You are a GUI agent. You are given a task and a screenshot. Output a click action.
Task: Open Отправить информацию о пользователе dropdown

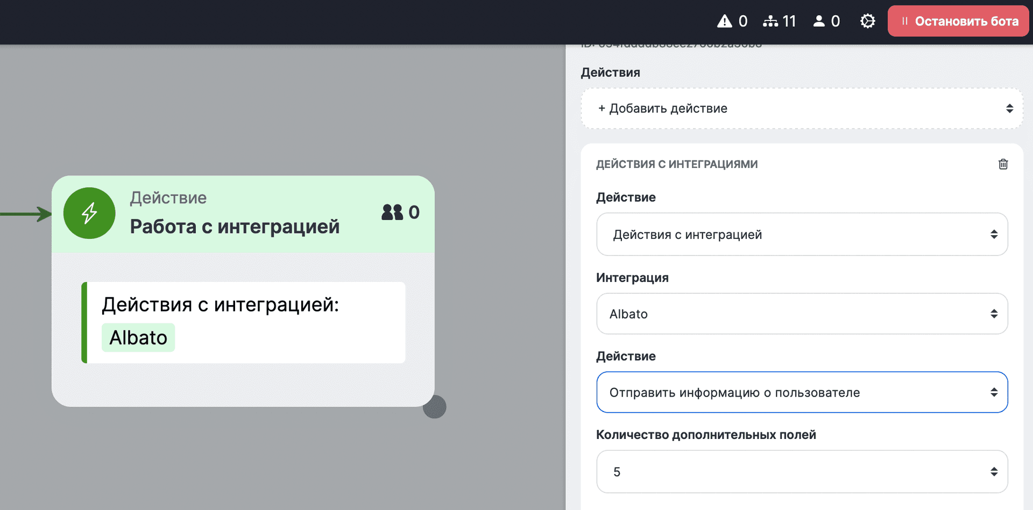802,393
